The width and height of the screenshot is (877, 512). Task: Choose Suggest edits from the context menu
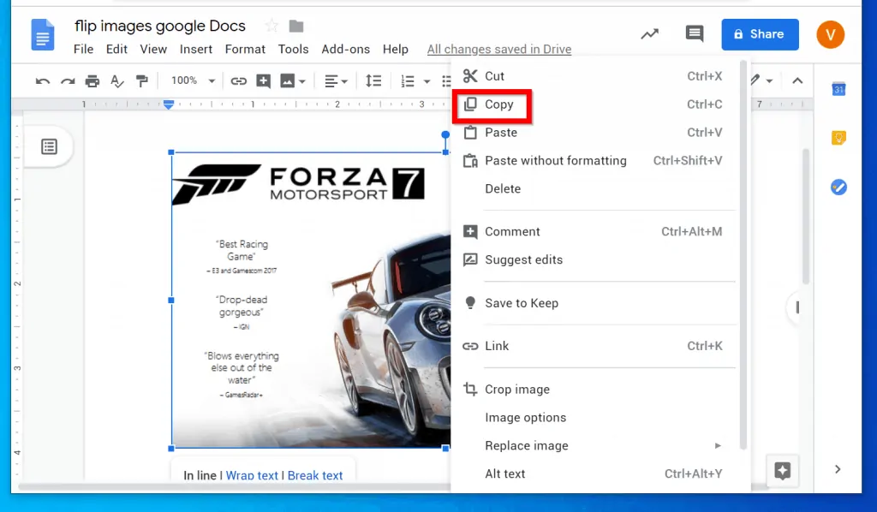click(x=595, y=260)
